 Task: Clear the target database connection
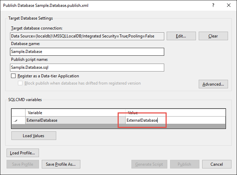pyautogui.click(x=213, y=36)
